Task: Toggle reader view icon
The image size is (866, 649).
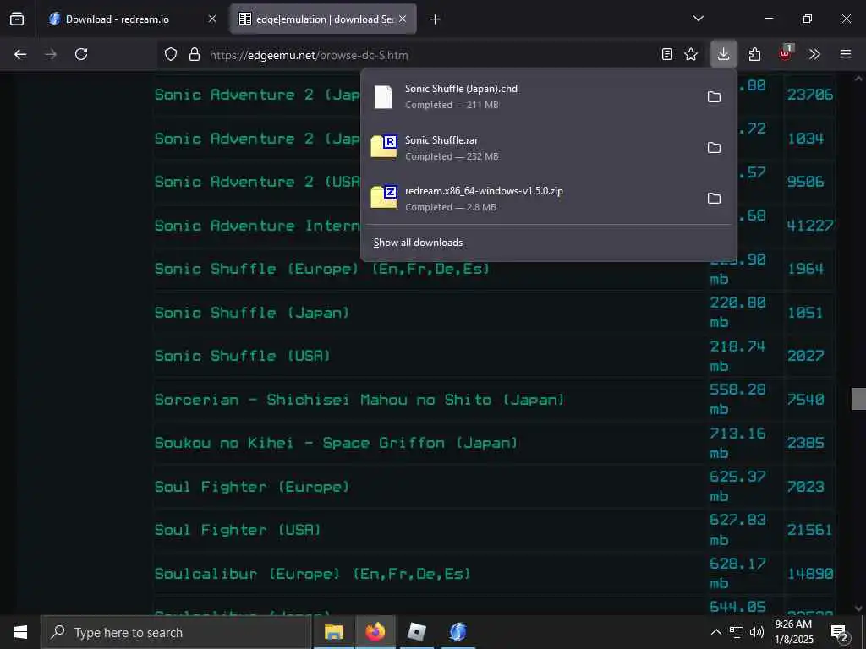Action: [x=667, y=54]
